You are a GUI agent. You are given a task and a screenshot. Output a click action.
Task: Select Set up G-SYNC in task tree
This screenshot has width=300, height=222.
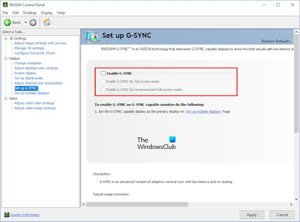26,88
